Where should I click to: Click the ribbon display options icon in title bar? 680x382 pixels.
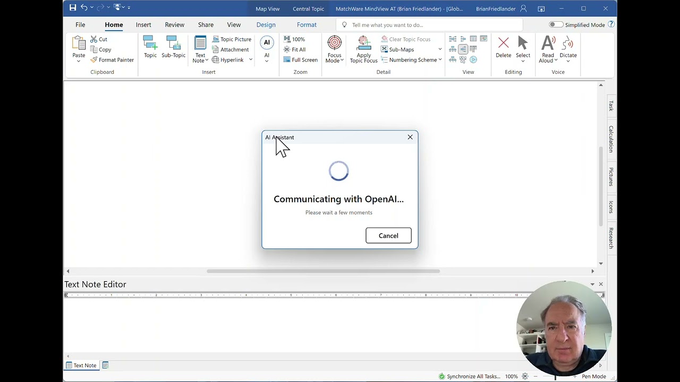pos(541,8)
